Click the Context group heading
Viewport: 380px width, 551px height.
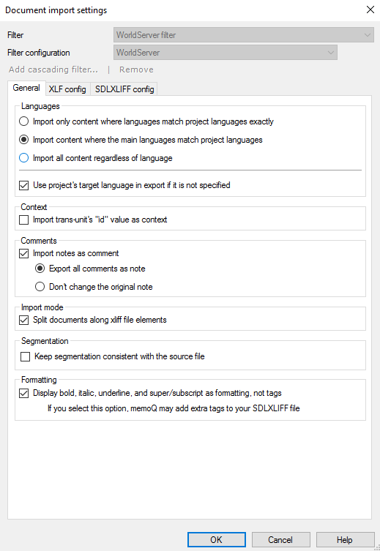[34, 207]
